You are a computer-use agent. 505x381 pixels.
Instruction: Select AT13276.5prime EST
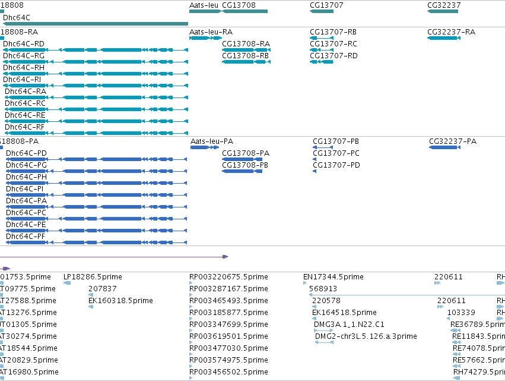2,319
